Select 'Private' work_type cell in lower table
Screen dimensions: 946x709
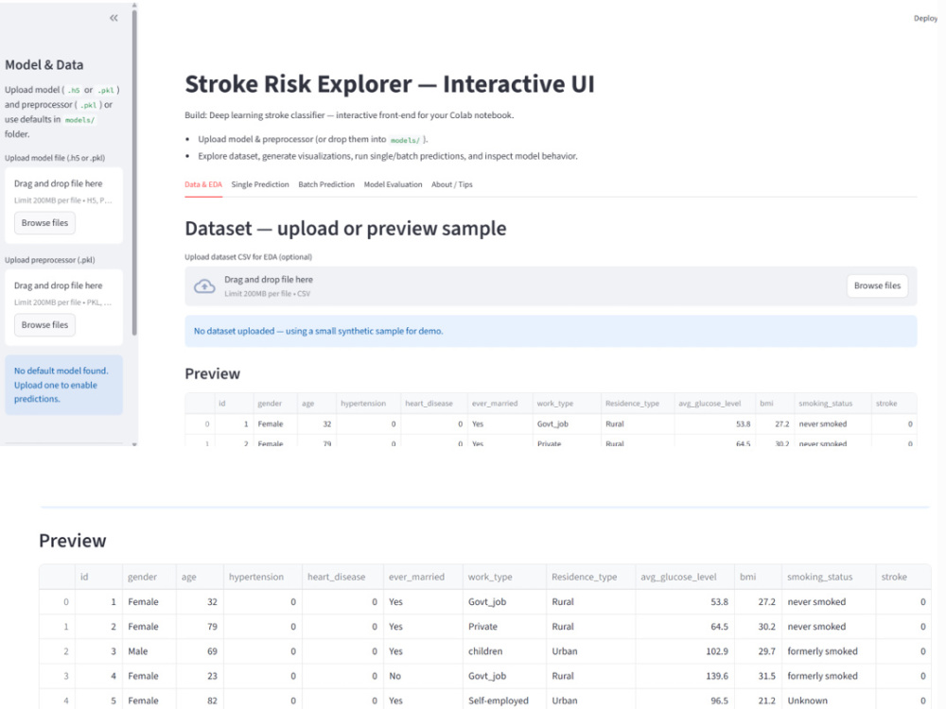(x=504, y=627)
